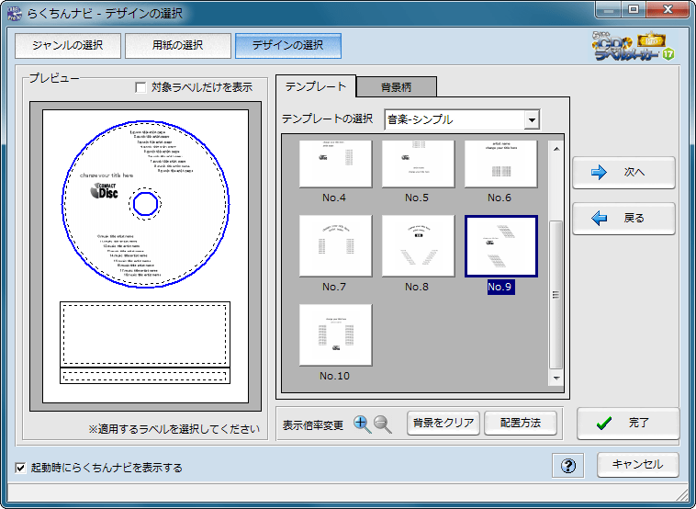
Task: Select the large rectangular label in preview
Action: click(x=145, y=334)
